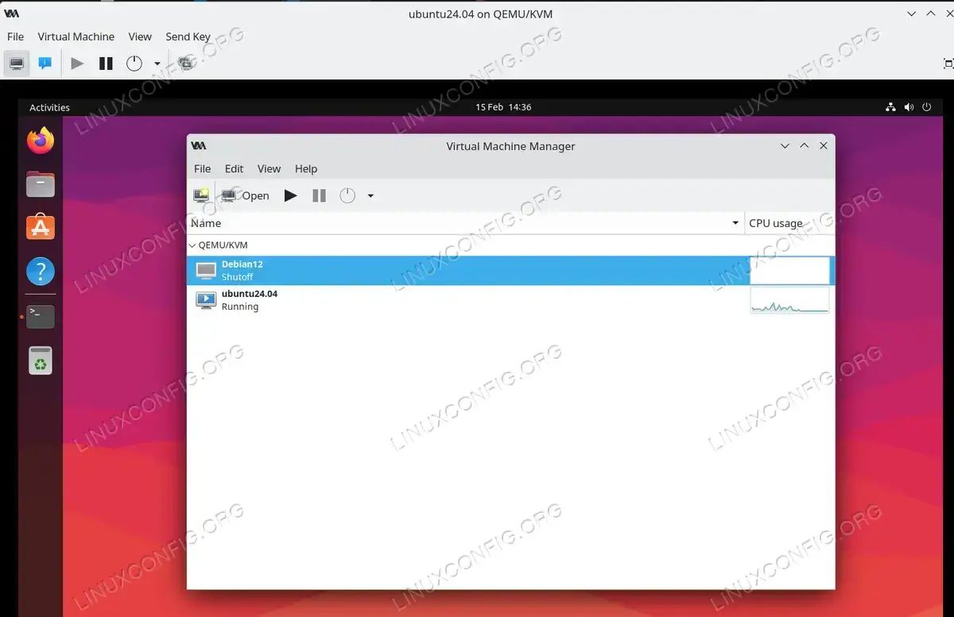Click the Debian12 monitor icon
The image size is (954, 617).
pyautogui.click(x=206, y=271)
